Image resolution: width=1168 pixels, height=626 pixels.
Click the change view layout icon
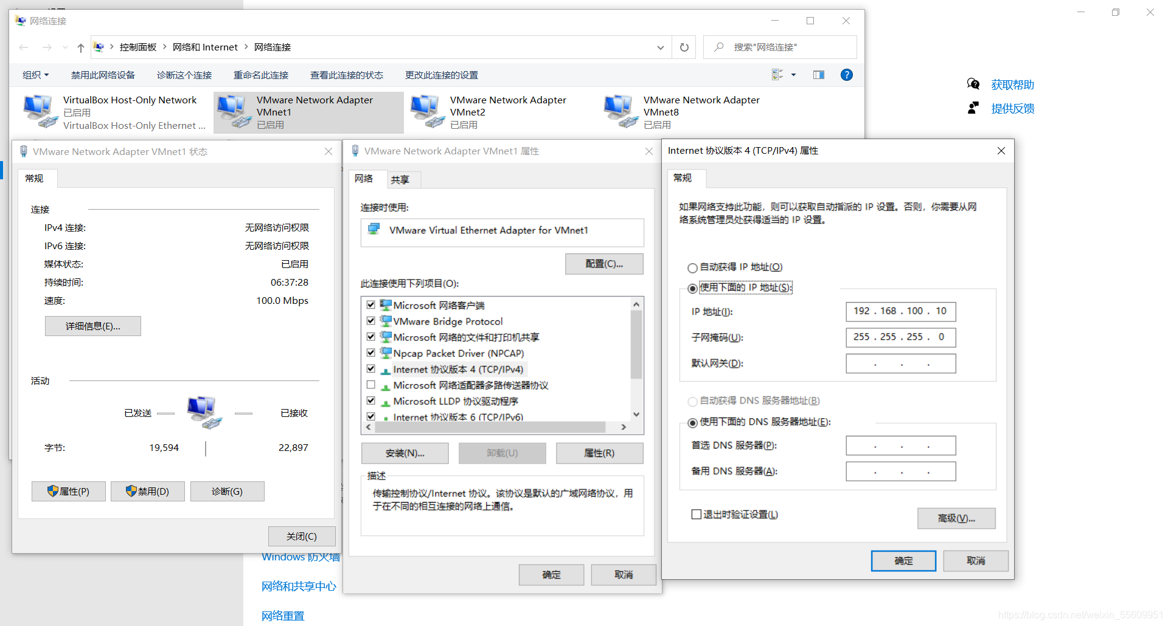point(777,75)
